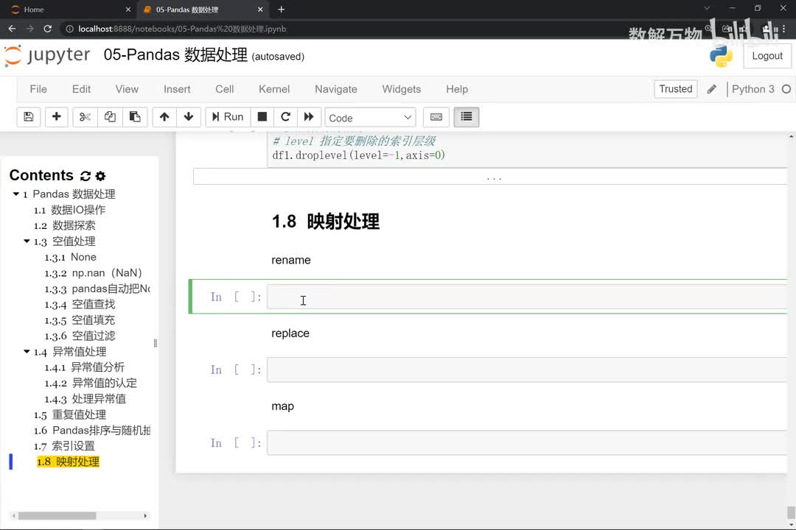Image resolution: width=796 pixels, height=530 pixels.
Task: Go to 1.4.3 处理异常值 entry
Action: 85,399
